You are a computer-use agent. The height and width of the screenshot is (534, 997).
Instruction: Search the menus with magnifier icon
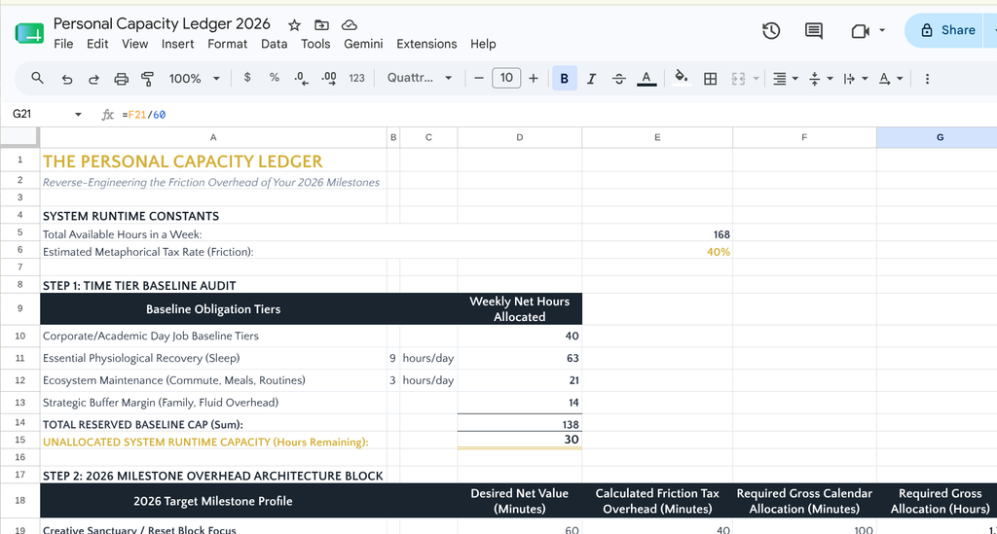pyautogui.click(x=37, y=78)
